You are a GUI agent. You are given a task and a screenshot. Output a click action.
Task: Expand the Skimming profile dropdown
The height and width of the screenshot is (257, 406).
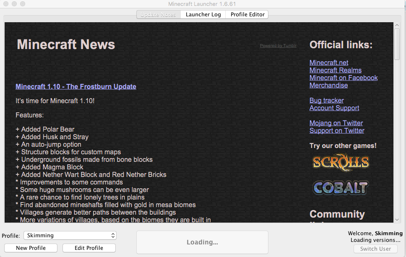pos(70,235)
